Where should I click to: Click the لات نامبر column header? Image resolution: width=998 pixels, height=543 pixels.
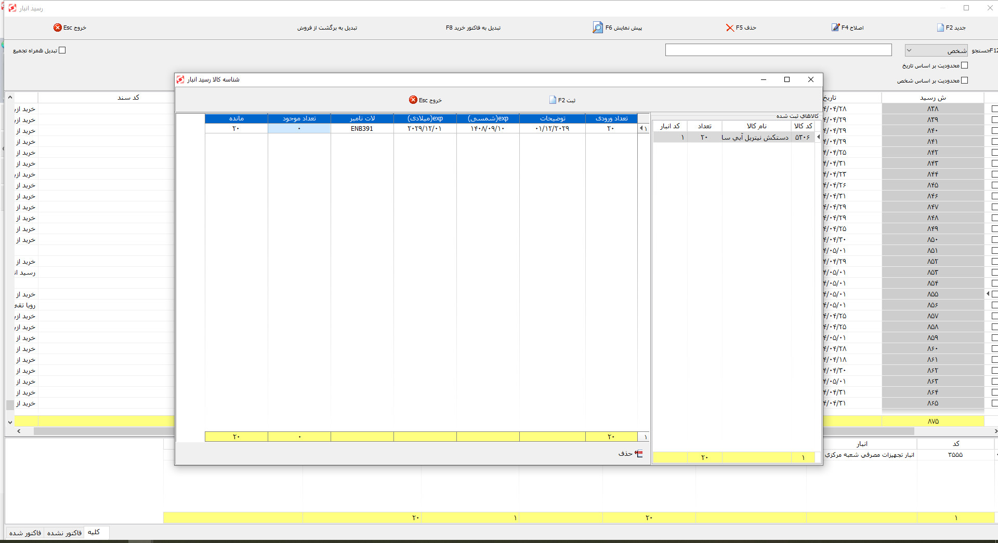coord(362,118)
